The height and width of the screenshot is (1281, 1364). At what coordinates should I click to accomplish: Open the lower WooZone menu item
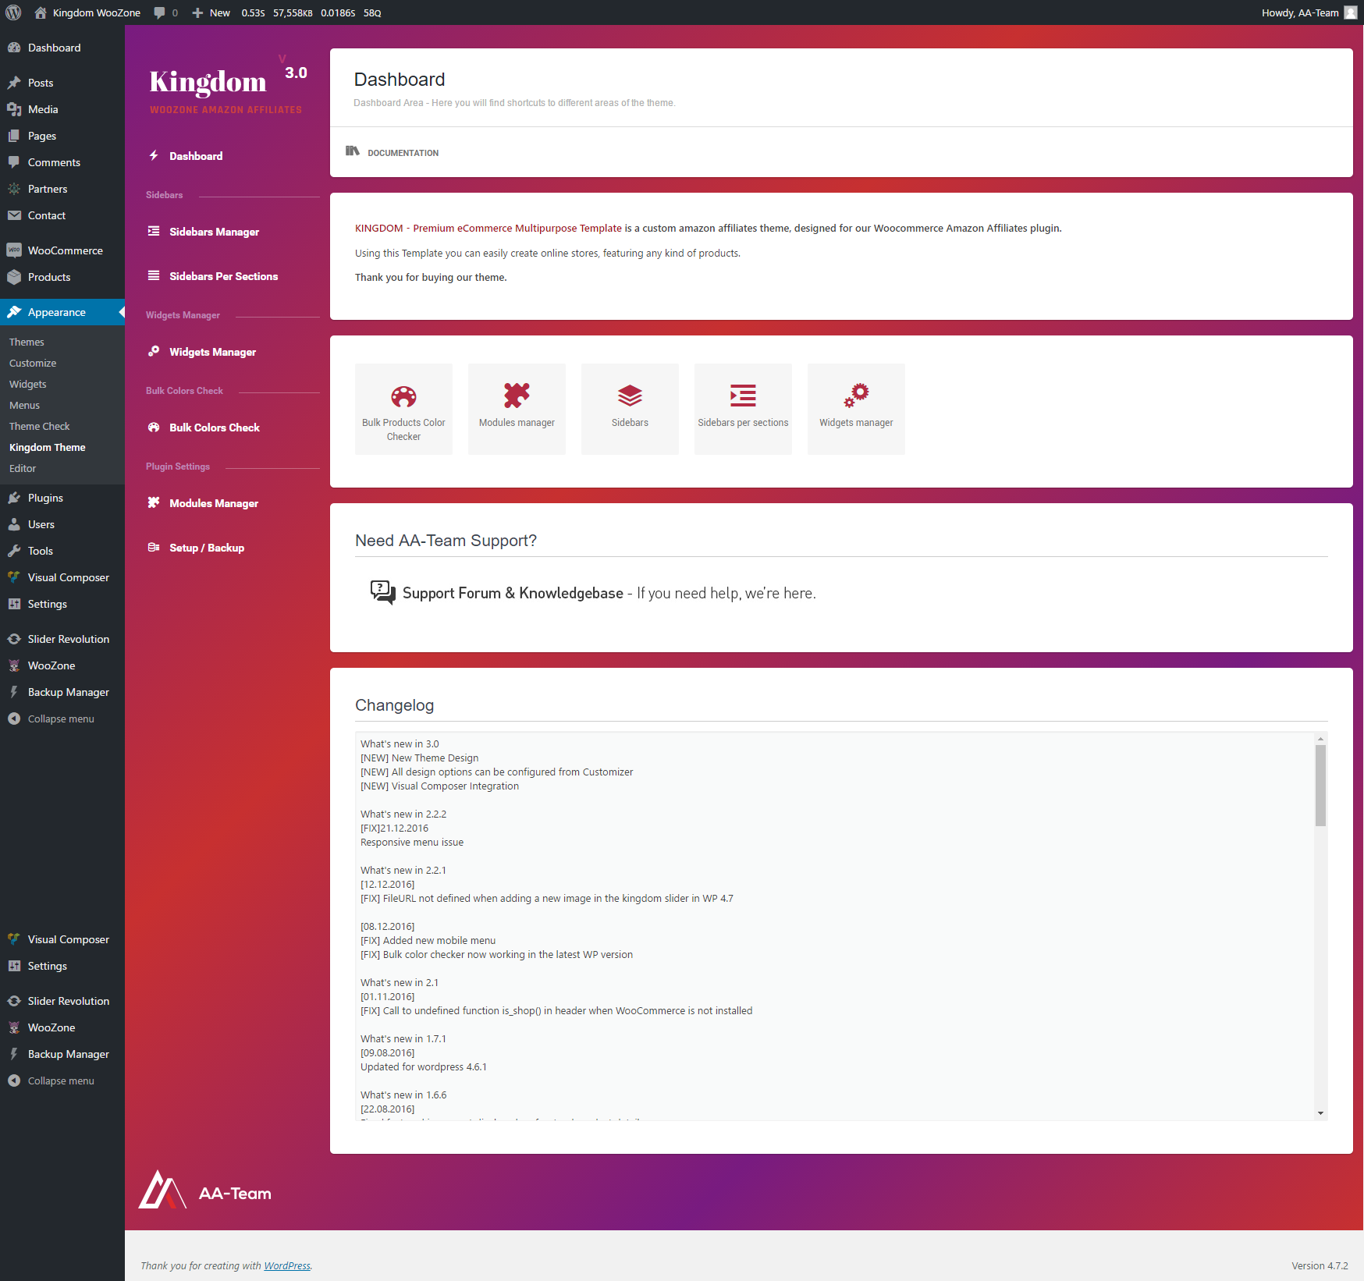pyautogui.click(x=62, y=1027)
